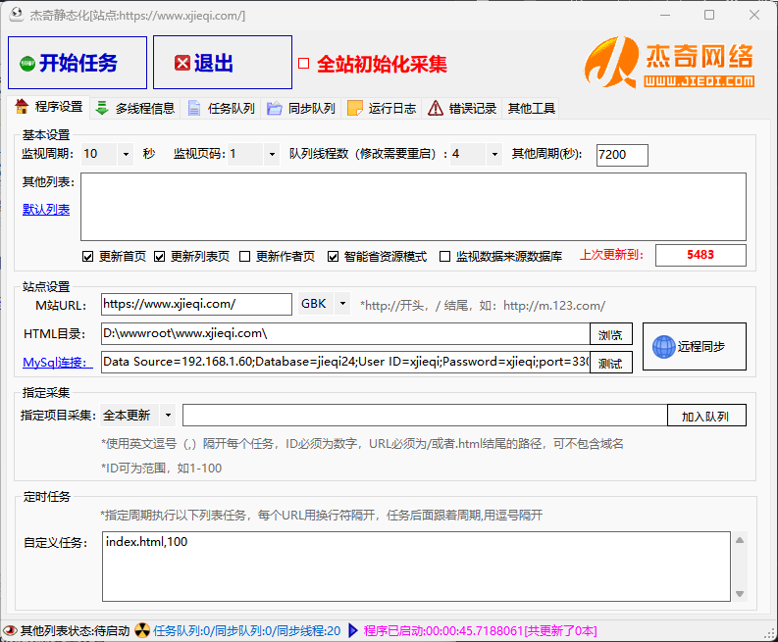
Task: Click the 杰奇网络 logo
Action: (670, 61)
